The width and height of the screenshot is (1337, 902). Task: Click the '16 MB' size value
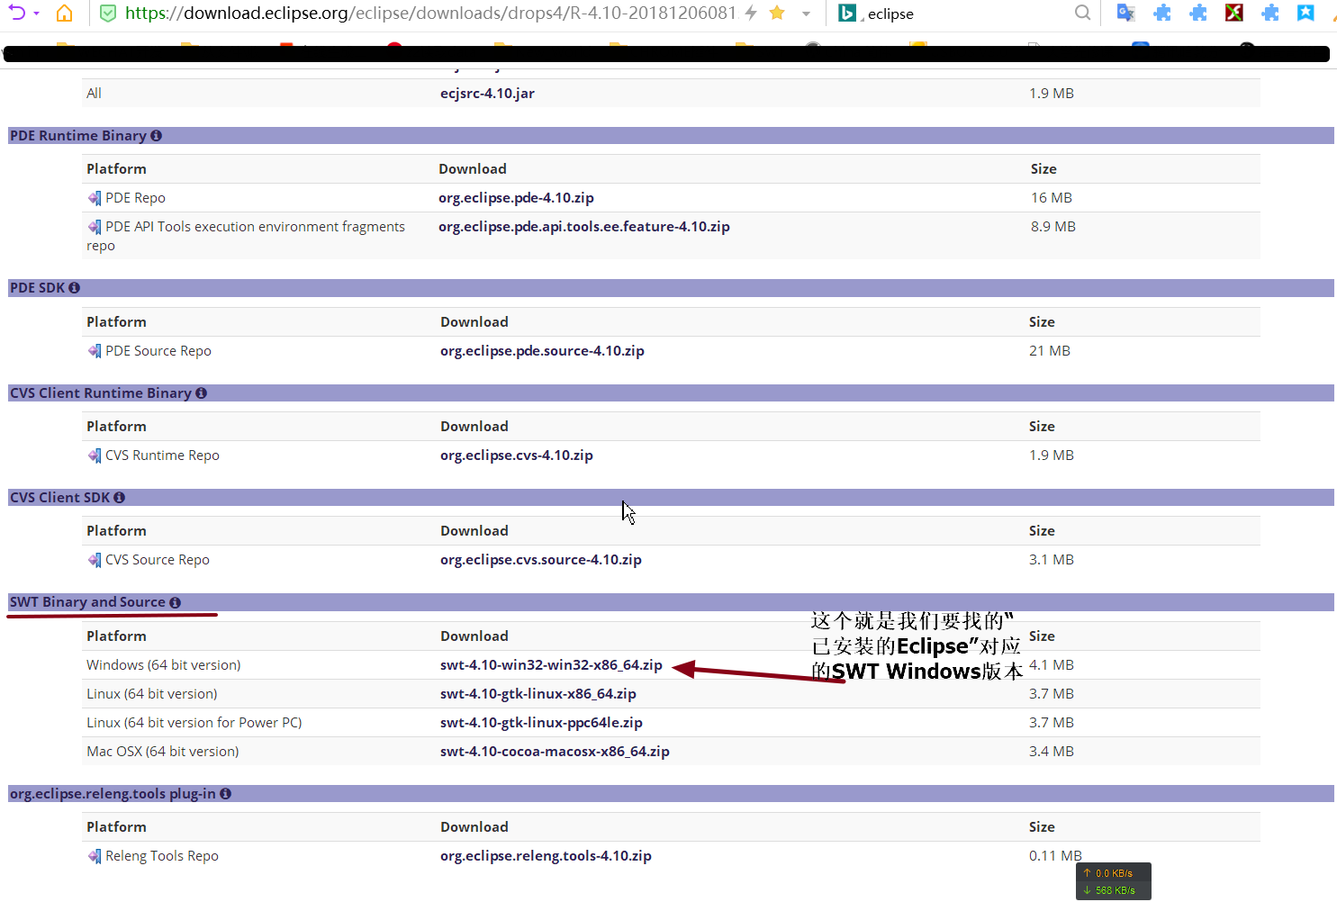pyautogui.click(x=1052, y=197)
